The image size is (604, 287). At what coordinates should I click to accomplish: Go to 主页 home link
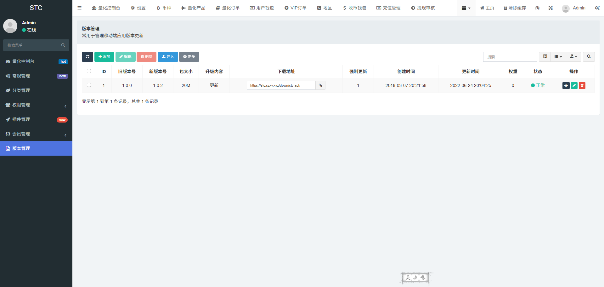[487, 8]
